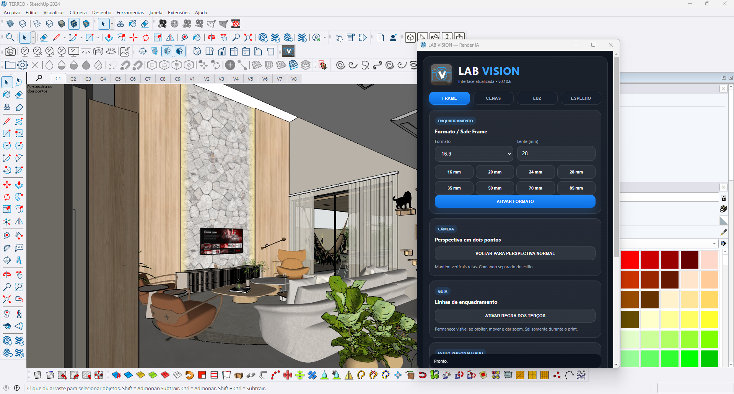Activate the Rotate tool in left toolbar
Image resolution: width=734 pixels, height=394 pixels.
click(x=7, y=197)
